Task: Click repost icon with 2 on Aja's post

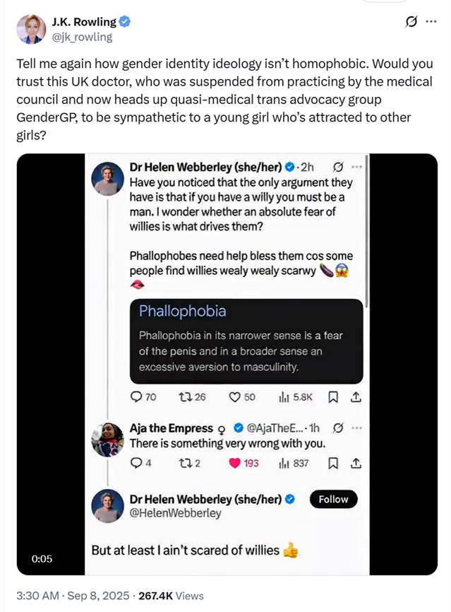Action: tap(184, 463)
